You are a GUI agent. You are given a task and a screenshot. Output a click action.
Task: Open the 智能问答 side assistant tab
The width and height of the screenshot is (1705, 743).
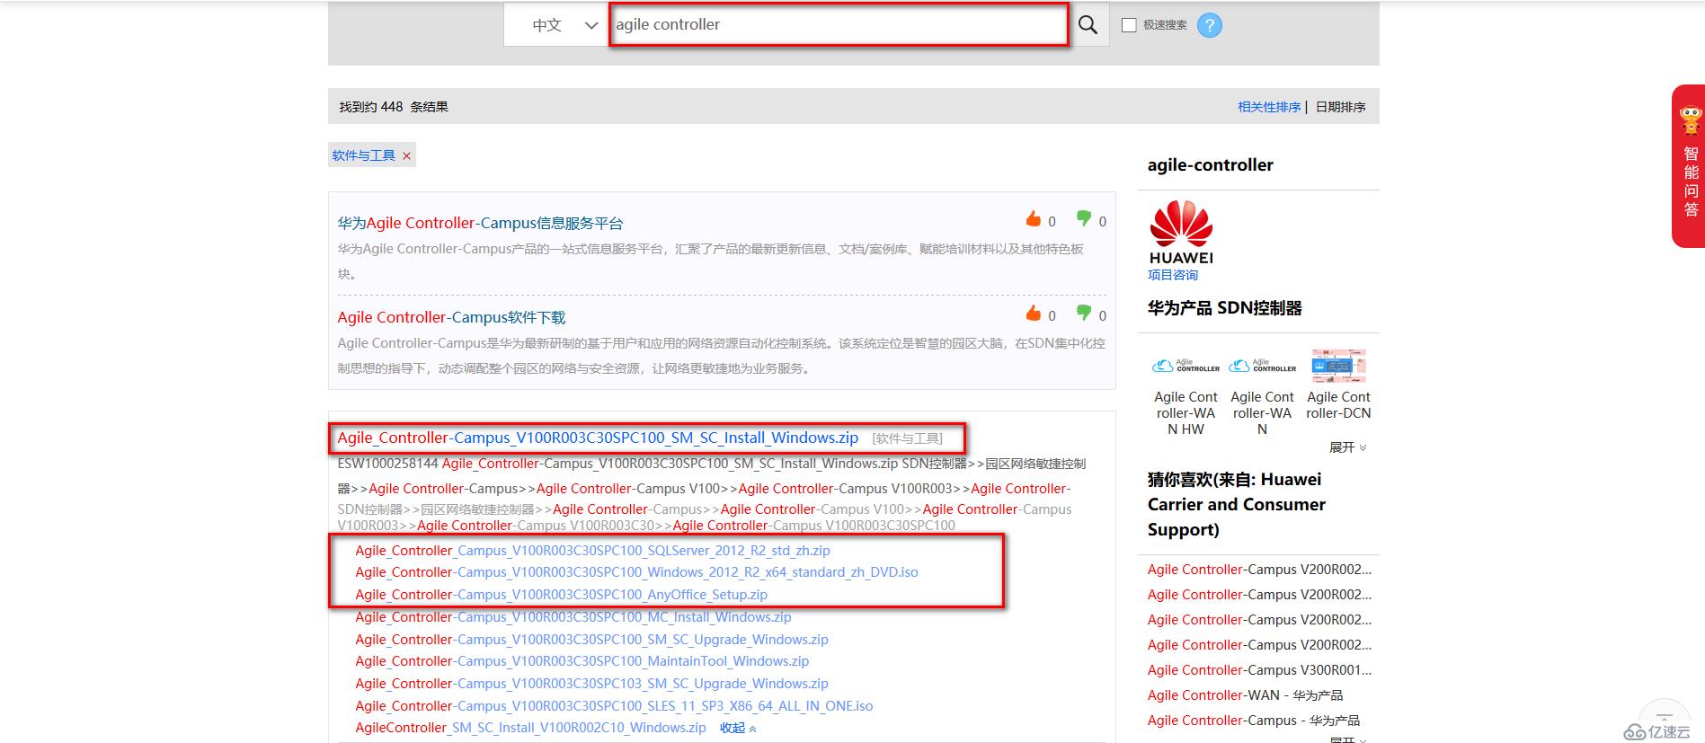pyautogui.click(x=1689, y=166)
